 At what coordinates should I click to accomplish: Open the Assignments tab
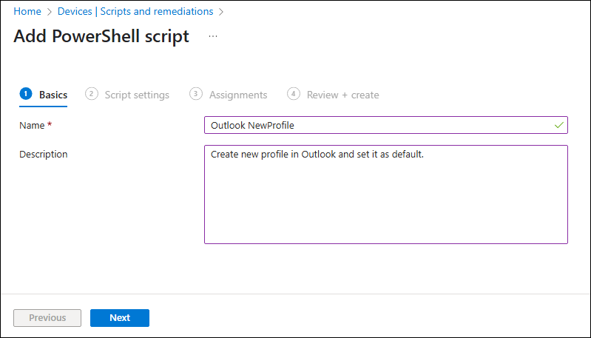pos(238,95)
